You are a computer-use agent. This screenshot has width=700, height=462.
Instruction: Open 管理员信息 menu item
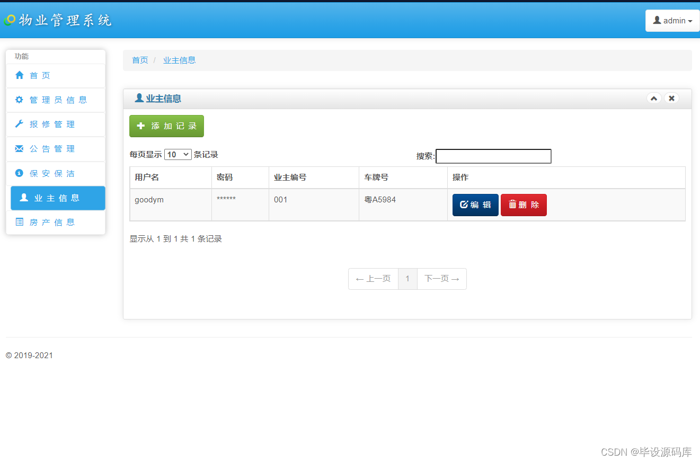coord(56,100)
